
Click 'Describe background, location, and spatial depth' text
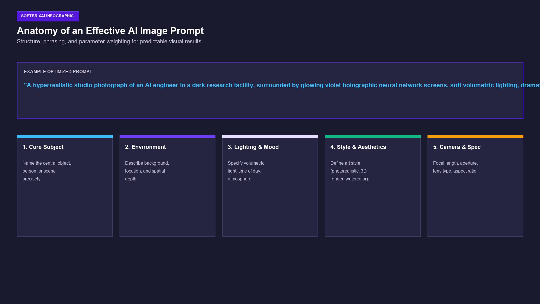[x=147, y=171]
